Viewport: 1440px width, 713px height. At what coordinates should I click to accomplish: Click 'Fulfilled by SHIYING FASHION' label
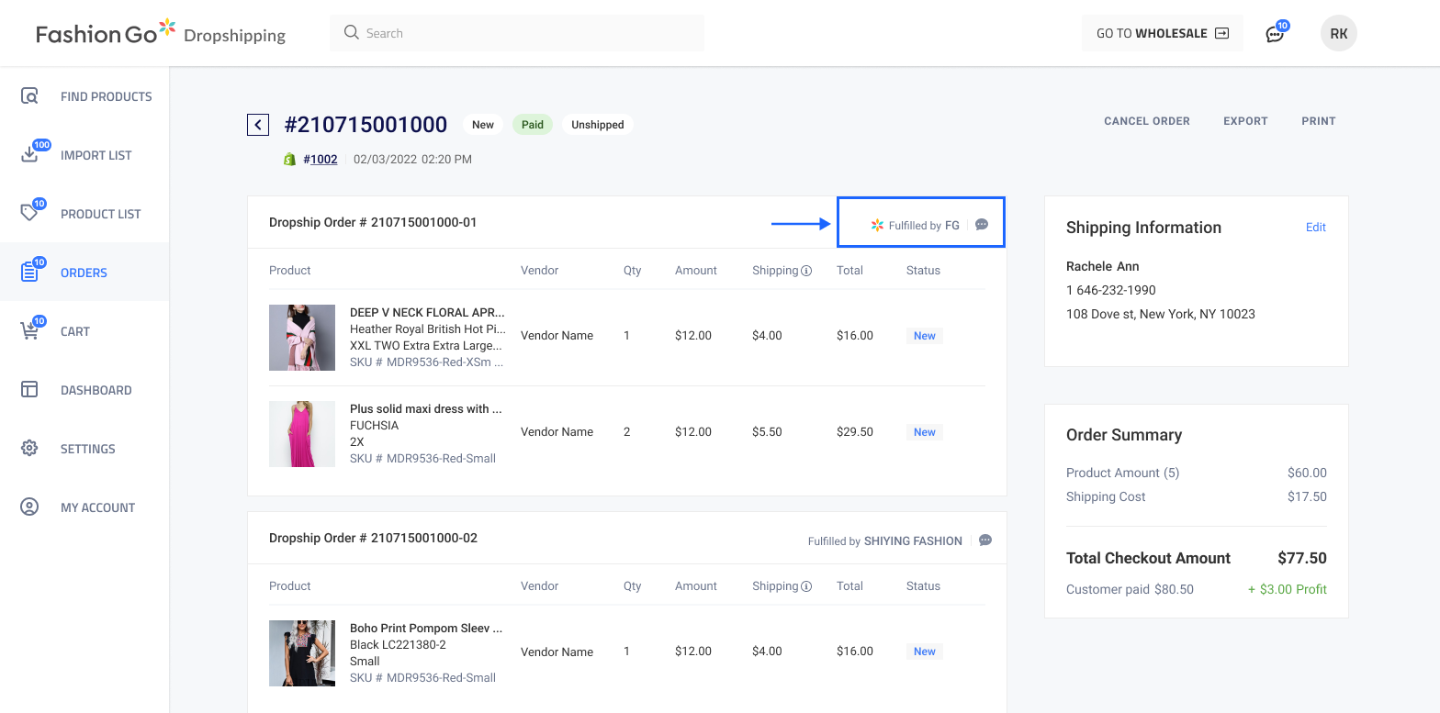click(x=885, y=541)
